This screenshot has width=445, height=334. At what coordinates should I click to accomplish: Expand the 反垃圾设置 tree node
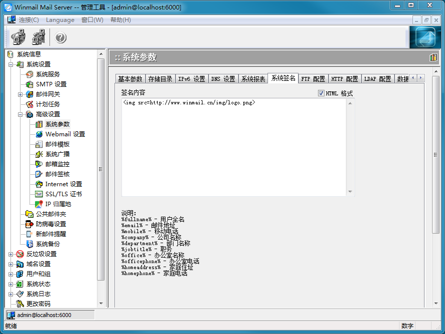pyautogui.click(x=11, y=254)
